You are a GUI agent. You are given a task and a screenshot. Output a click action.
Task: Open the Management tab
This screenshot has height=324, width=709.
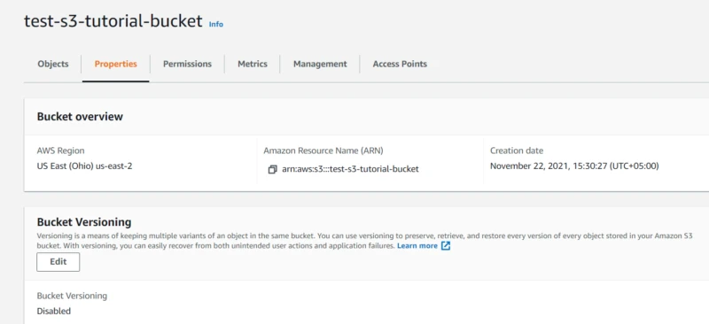(x=320, y=64)
